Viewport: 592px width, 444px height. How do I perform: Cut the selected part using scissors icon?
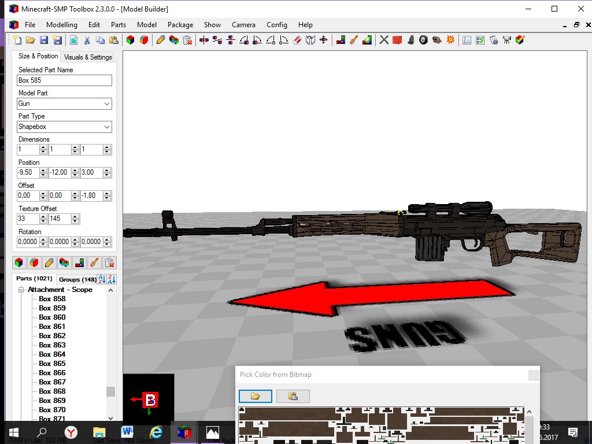click(x=87, y=40)
